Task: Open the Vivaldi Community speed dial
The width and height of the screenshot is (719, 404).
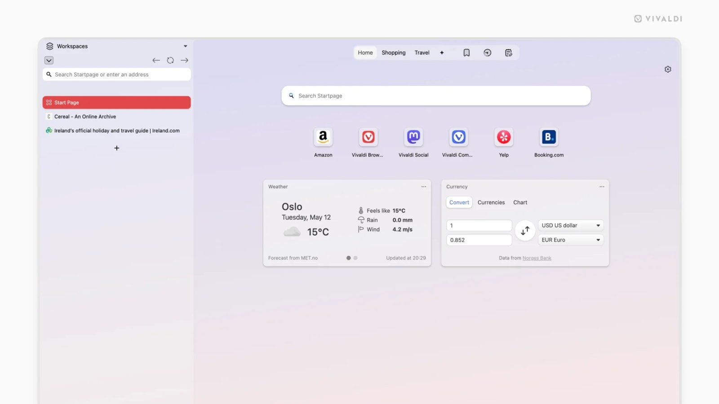Action: pyautogui.click(x=458, y=137)
